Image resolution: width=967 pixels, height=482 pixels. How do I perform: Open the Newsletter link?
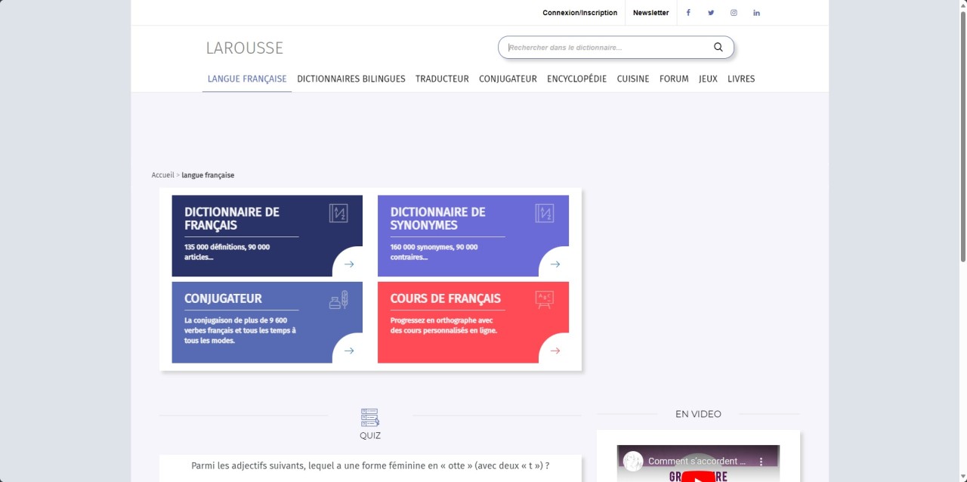pos(650,13)
